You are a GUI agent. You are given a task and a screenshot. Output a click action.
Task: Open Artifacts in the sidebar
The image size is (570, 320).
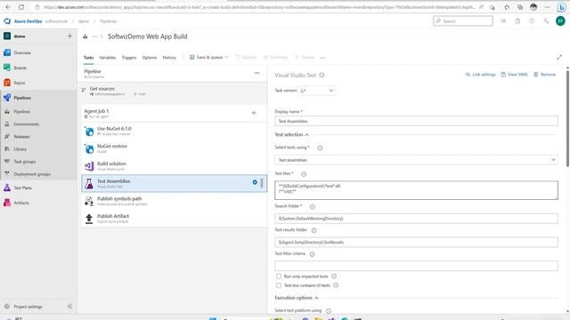(x=21, y=203)
